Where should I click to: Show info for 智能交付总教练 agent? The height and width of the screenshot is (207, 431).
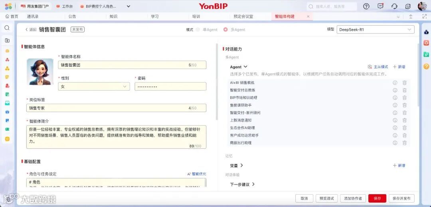point(395,90)
